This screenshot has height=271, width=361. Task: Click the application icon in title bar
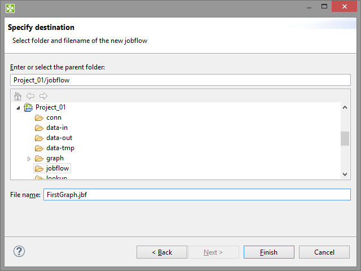(x=10, y=8)
